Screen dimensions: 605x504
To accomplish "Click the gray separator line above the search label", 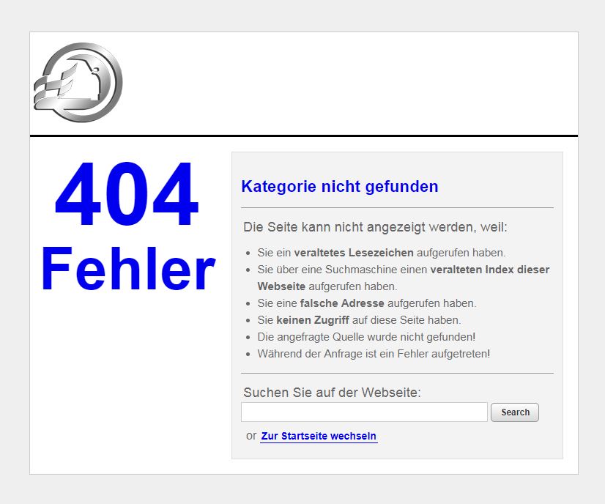I will click(x=397, y=374).
